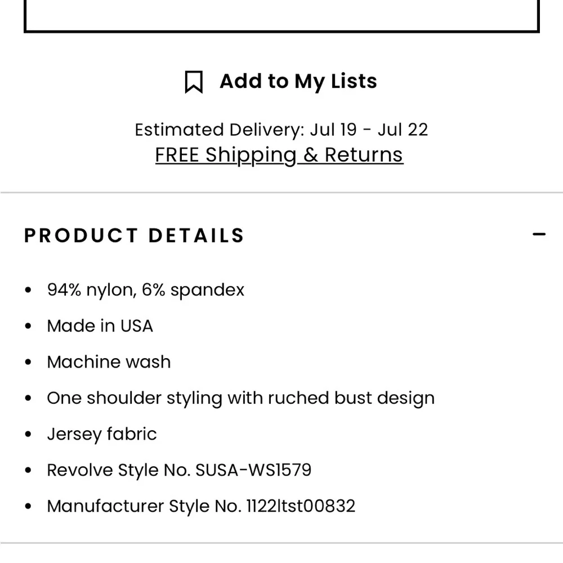Tap the Add to My Lists label

[x=298, y=81]
